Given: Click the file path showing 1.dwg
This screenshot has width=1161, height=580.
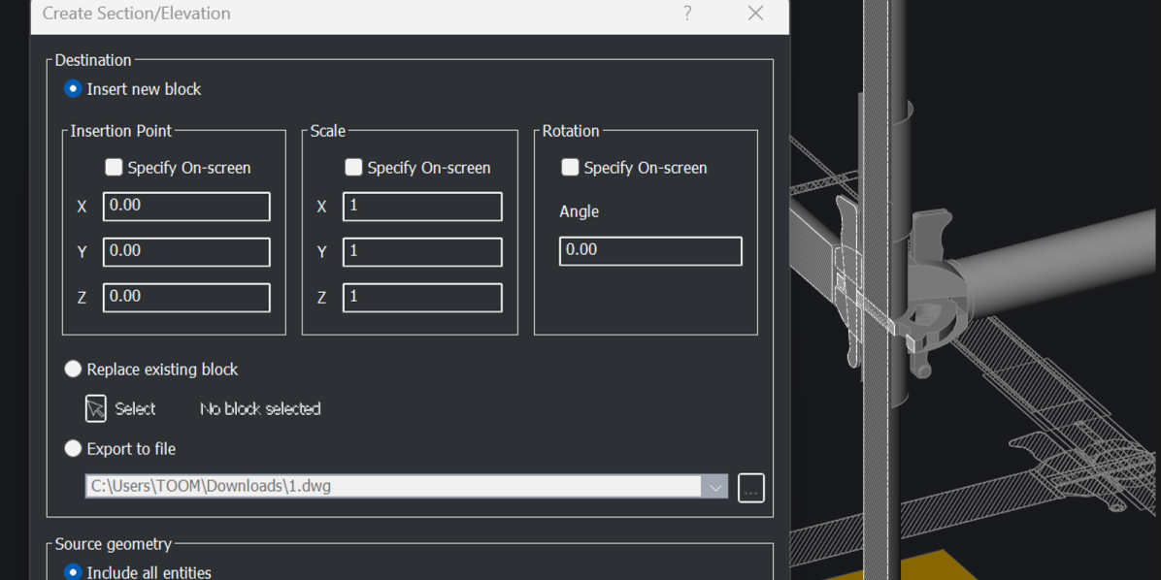Looking at the screenshot, I should click(x=388, y=486).
